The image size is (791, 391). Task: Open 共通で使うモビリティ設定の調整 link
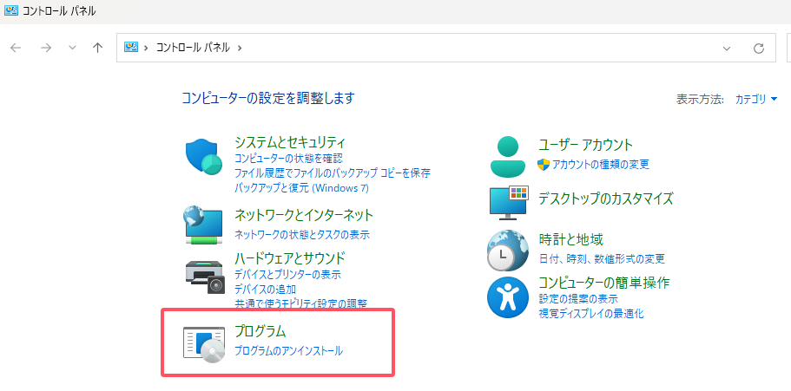[x=300, y=303]
